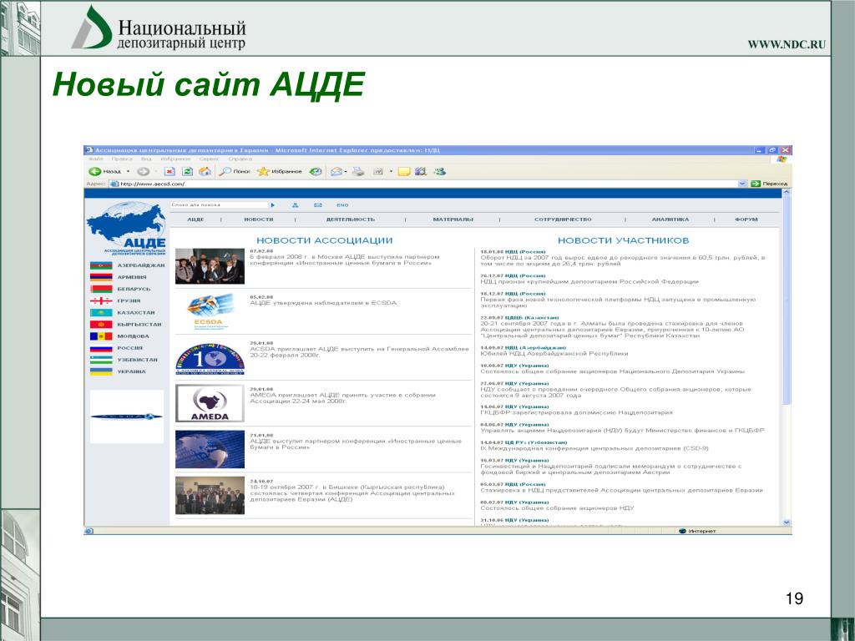This screenshot has height=641, width=855.
Task: Open the Правка menu
Action: 122,159
